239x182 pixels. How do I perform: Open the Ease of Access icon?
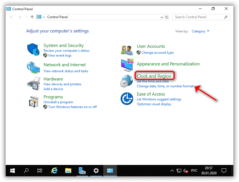(x=127, y=99)
